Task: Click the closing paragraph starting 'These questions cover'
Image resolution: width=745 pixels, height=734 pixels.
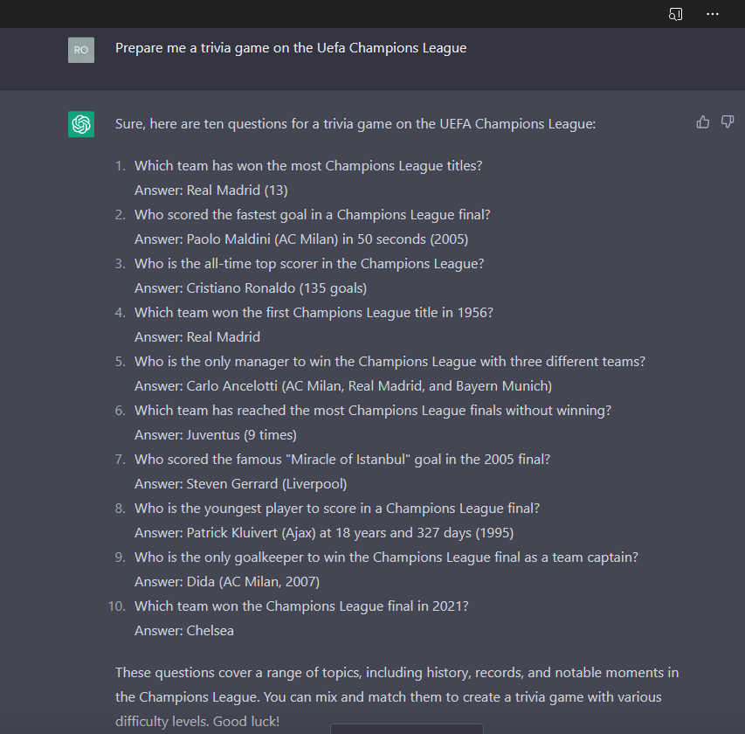Action: [x=397, y=697]
